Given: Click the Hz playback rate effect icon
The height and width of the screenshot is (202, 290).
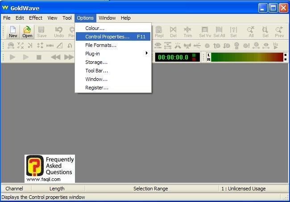Looking at the screenshot, I should pos(275,46).
